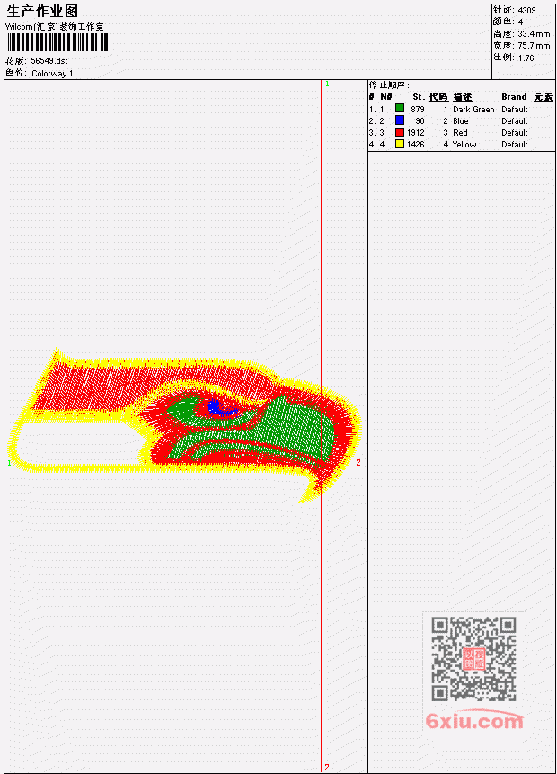The width and height of the screenshot is (557, 774).
Task: Click the 'N#' column header
Action: click(385, 97)
